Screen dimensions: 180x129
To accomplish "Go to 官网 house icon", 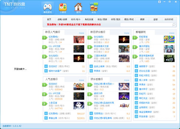I will (78, 7).
